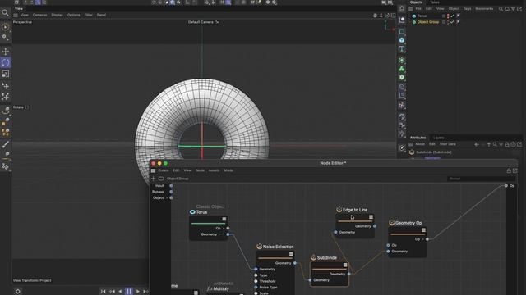This screenshot has width=526, height=295.
Task: Click the Geometry Op node icon
Action: (391, 223)
